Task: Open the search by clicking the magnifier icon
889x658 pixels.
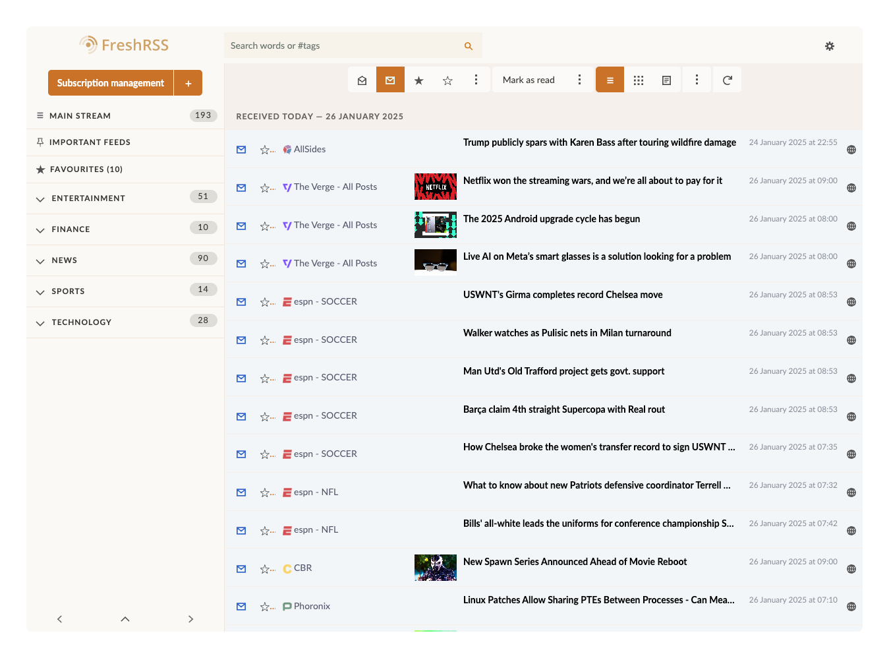Action: pos(468,45)
